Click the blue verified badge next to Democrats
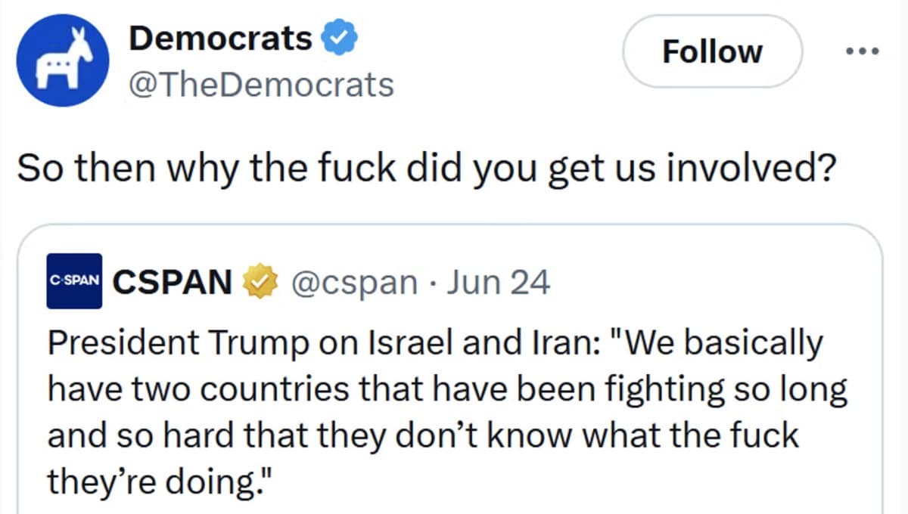 click(x=340, y=36)
